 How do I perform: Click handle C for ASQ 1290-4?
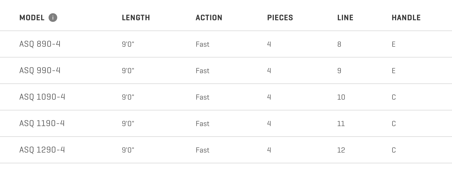pos(394,150)
